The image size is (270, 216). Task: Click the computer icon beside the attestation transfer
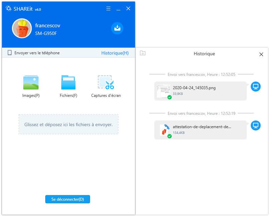pyautogui.click(x=255, y=125)
